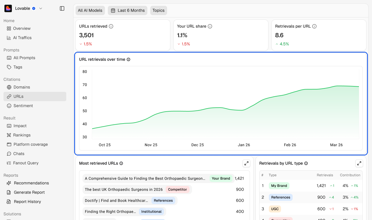Image resolution: width=372 pixels, height=220 pixels.
Task: Click the info icon beside Retrievals per URL
Action: [x=314, y=26]
